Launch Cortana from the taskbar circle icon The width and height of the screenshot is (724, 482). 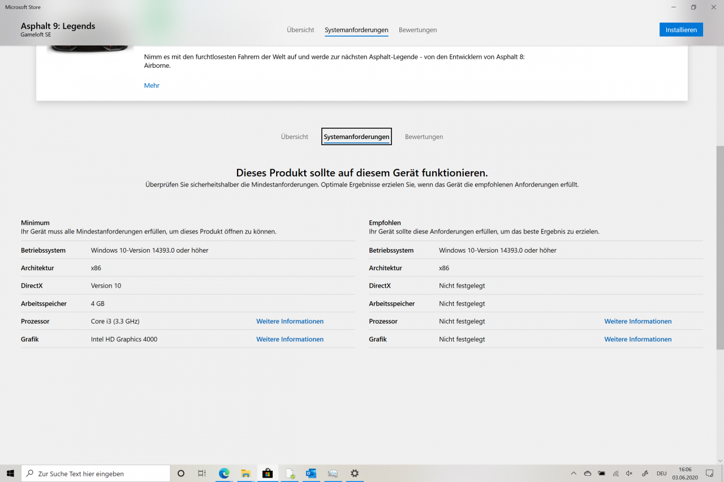tap(181, 474)
